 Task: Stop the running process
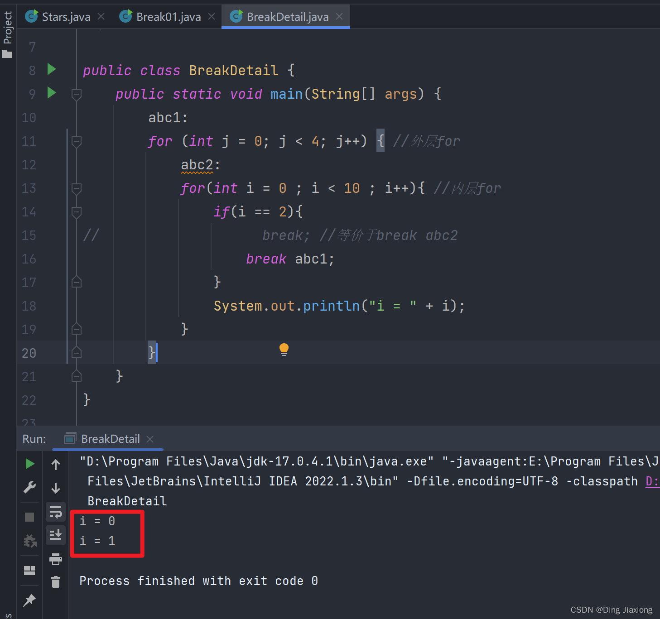coord(29,517)
